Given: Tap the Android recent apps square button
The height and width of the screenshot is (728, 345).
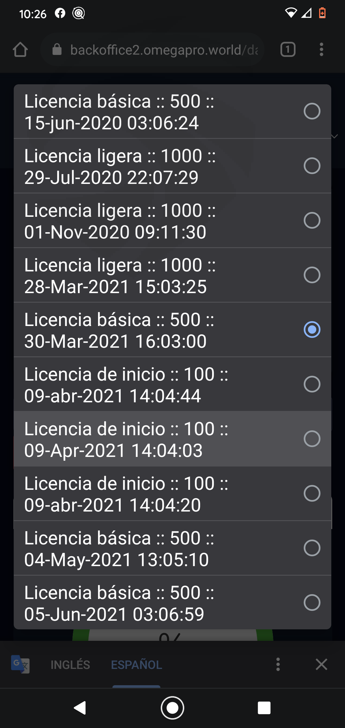Looking at the screenshot, I should point(264,708).
